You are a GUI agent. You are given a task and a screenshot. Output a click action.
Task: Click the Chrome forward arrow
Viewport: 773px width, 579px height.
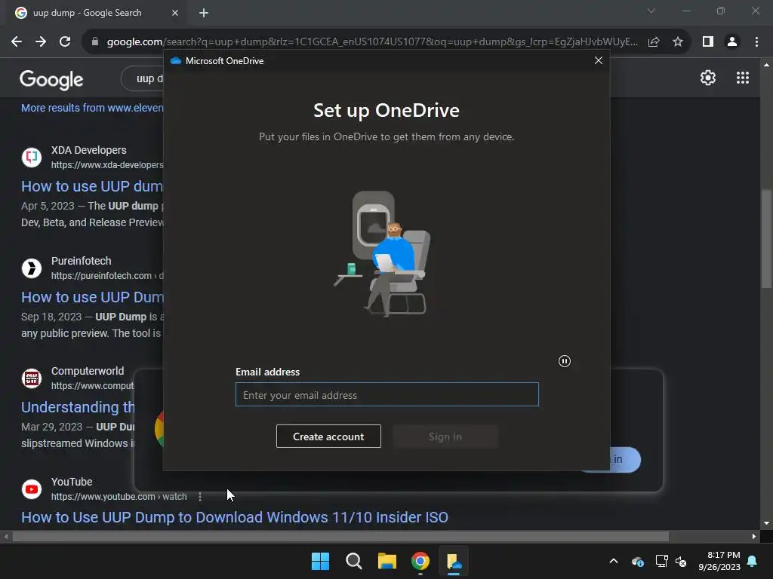point(41,42)
